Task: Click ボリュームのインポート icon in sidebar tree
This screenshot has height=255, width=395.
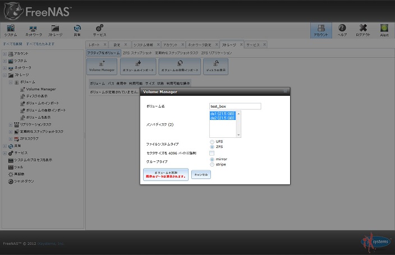Action: click(x=22, y=104)
